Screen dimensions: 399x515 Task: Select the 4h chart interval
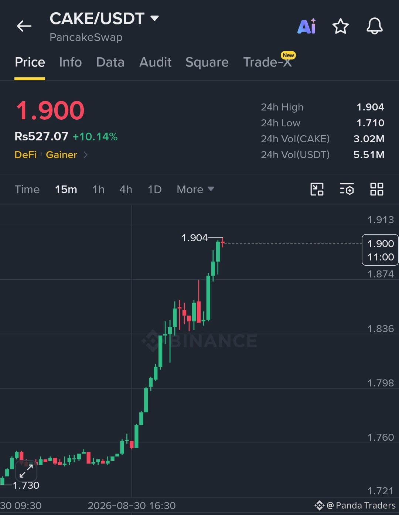click(x=126, y=190)
